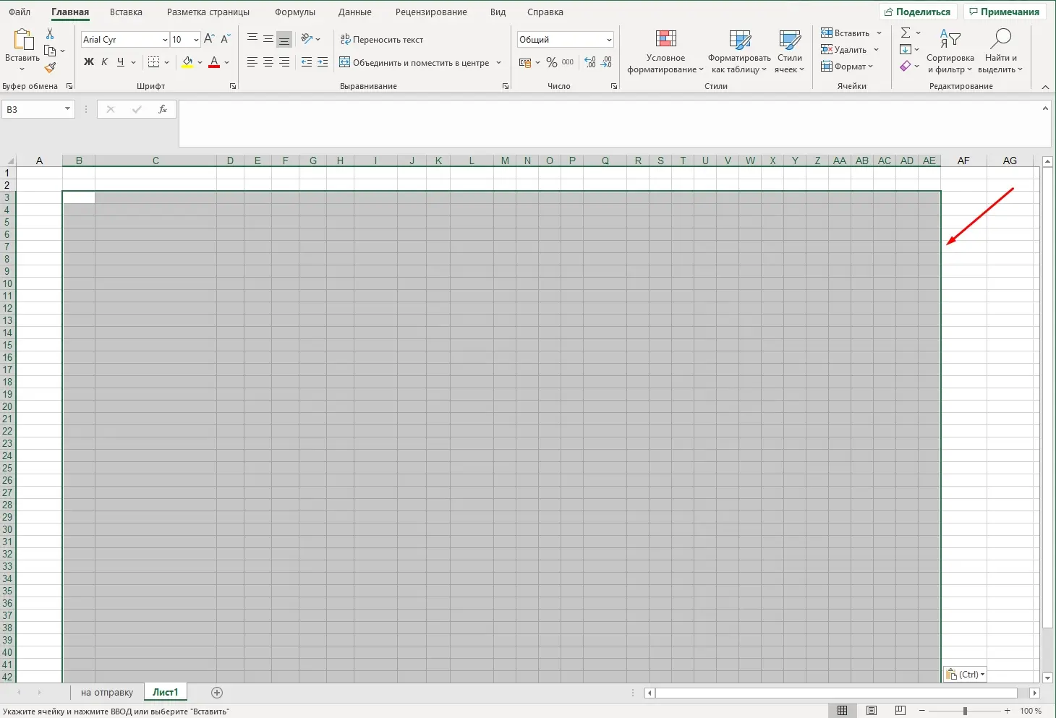Viewport: 1056px width, 718px height.
Task: Click the insert function fx icon
Action: [x=163, y=109]
